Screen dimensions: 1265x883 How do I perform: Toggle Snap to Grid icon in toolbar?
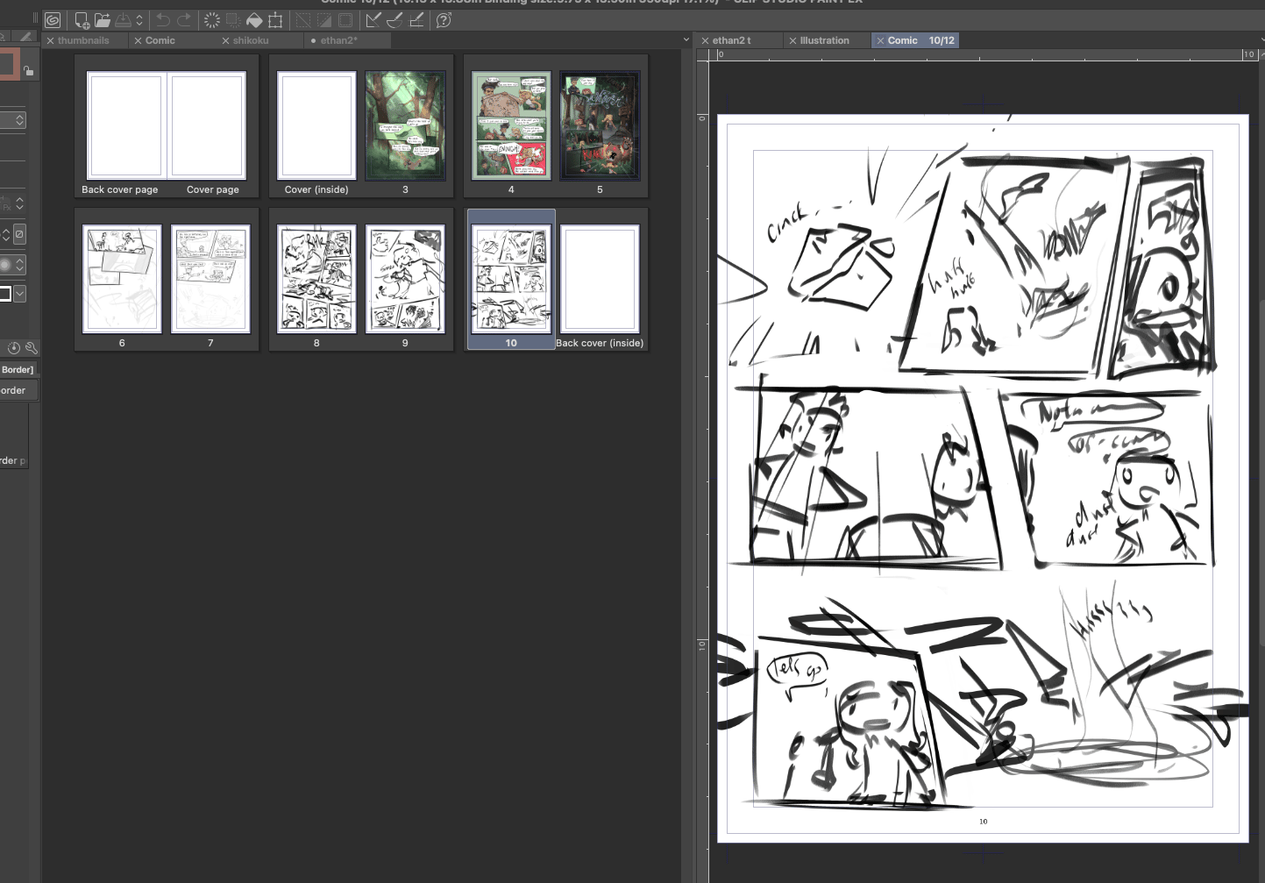(416, 20)
